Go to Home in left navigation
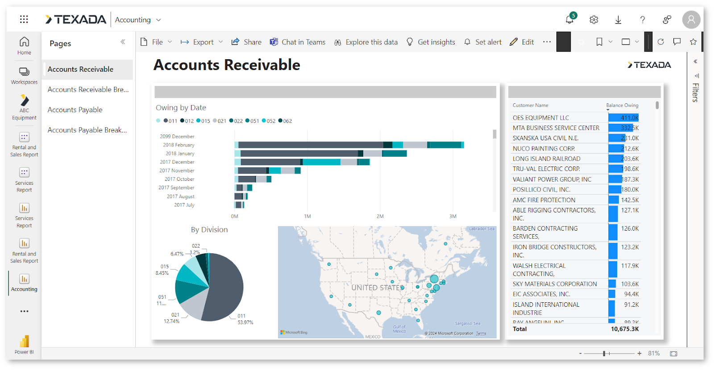 [24, 46]
